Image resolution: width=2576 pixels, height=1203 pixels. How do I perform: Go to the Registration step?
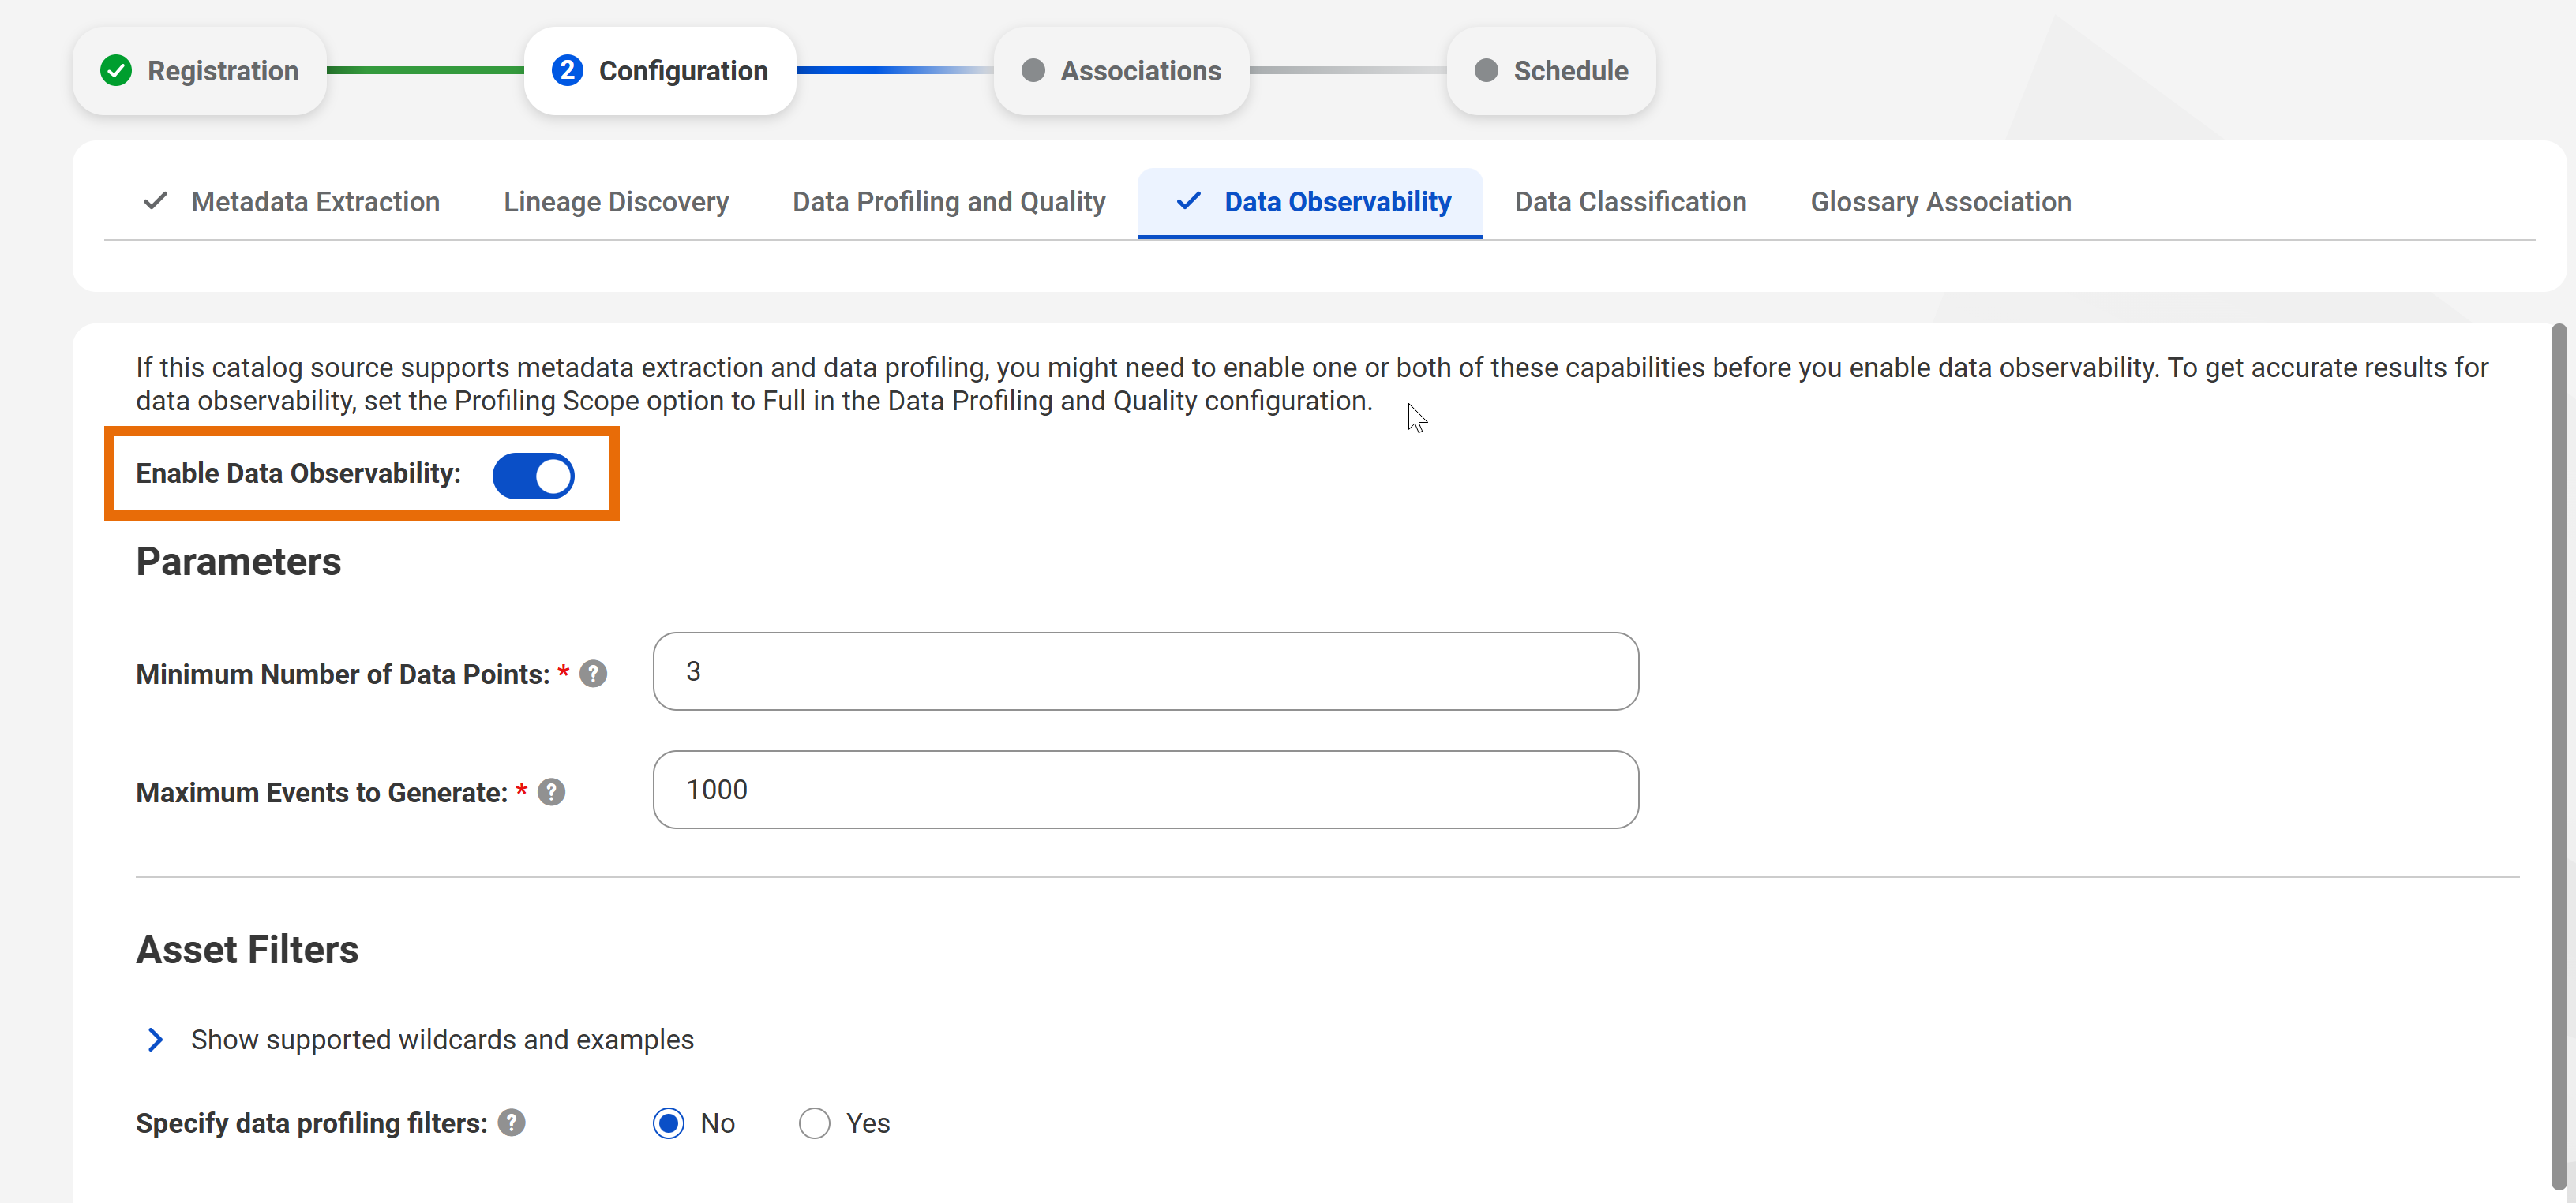199,71
